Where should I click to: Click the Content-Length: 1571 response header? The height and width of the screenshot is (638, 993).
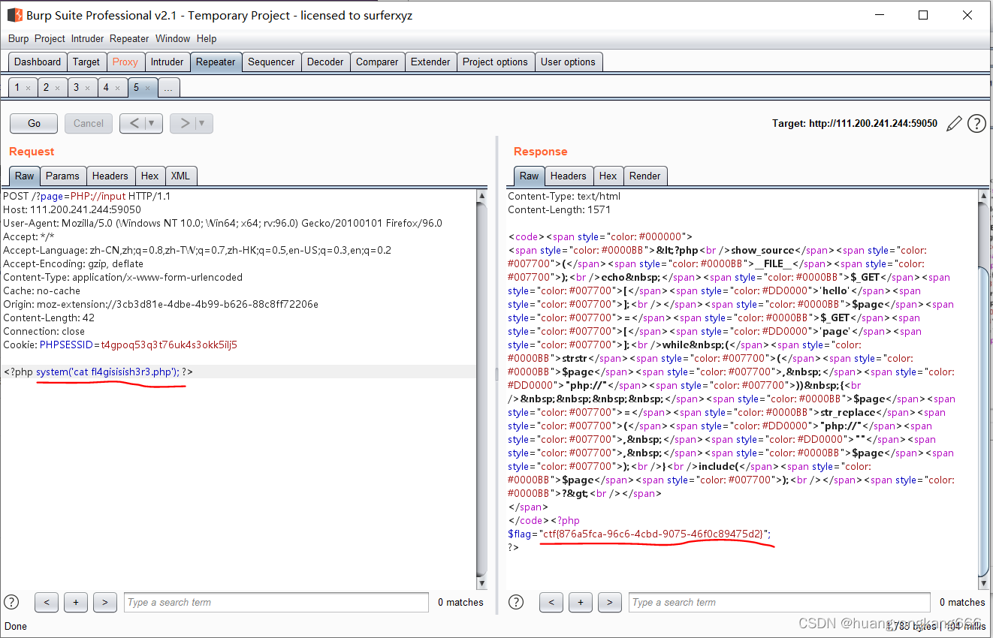pyautogui.click(x=559, y=209)
